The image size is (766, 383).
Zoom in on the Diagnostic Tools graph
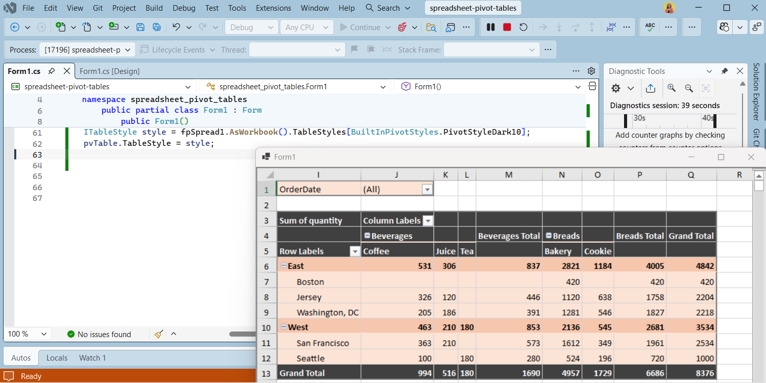(672, 88)
